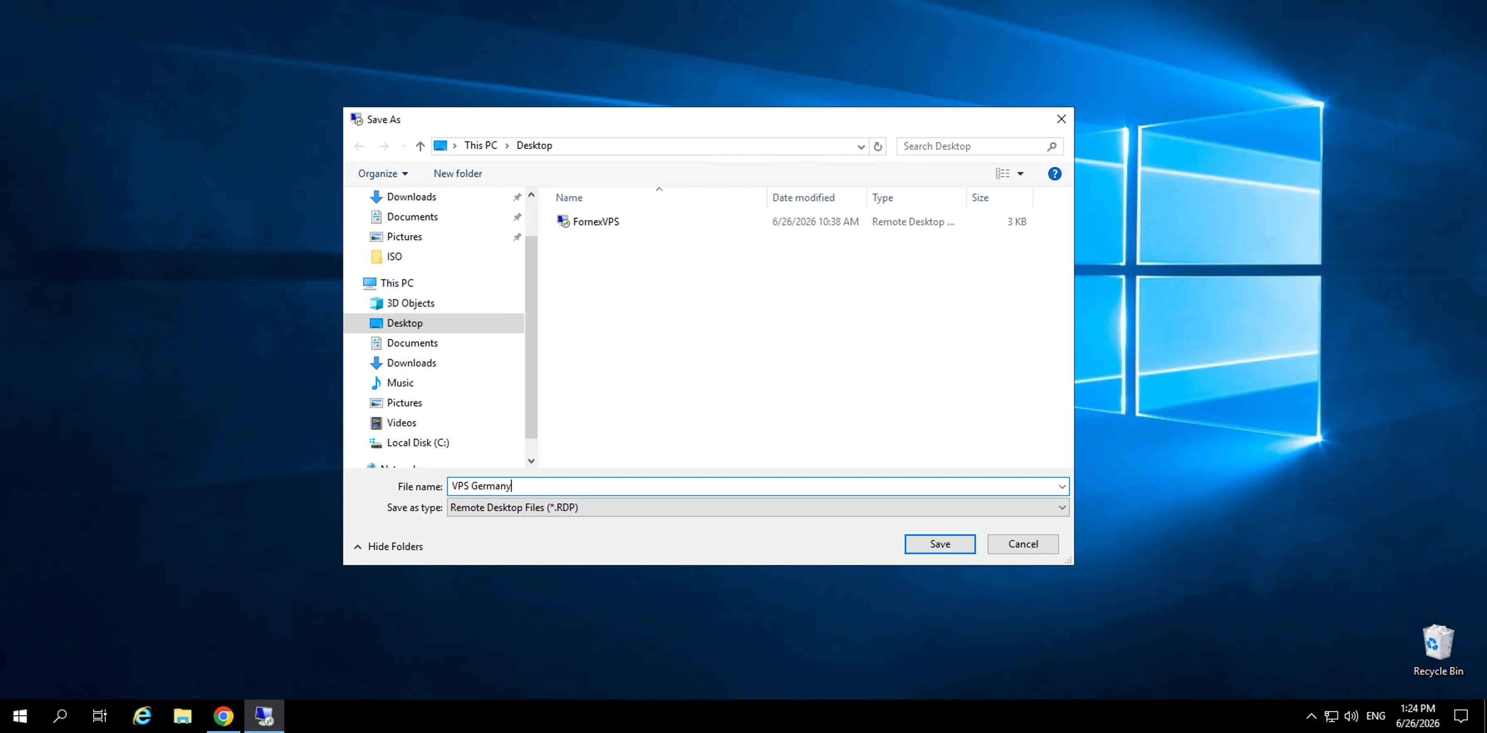Open File Explorer from taskbar
1487x733 pixels.
coord(182,716)
